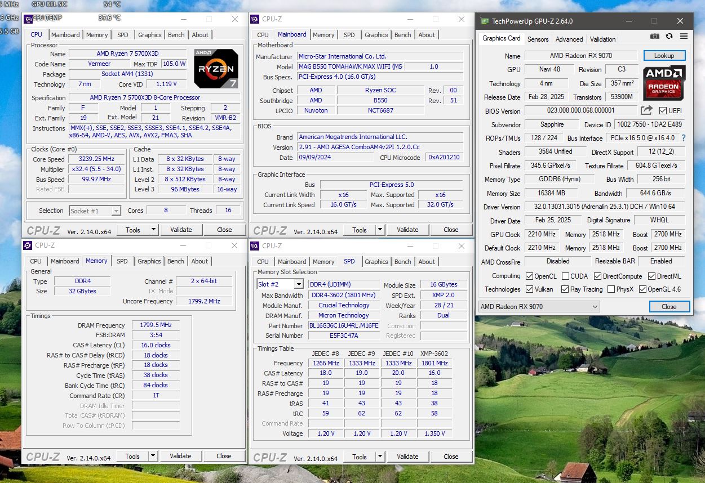Screen dimensions: 705x483
Task: Open the CPU tab in the CPU-Z SPD window
Action: (x=263, y=262)
